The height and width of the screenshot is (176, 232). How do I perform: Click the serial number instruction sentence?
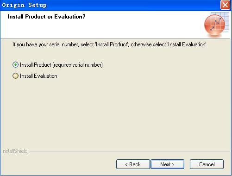pos(109,44)
